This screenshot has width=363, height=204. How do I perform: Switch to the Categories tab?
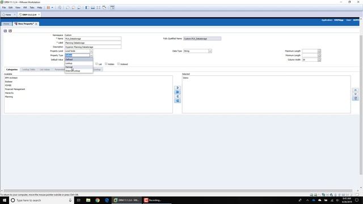12,69
